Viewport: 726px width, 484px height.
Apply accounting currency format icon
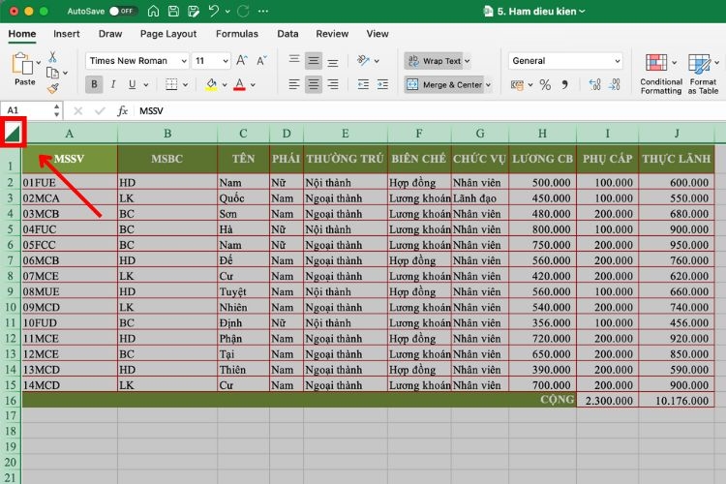(x=517, y=85)
